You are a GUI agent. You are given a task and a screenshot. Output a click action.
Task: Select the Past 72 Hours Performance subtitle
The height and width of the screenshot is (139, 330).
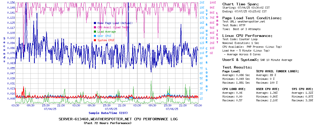[x=108, y=123]
